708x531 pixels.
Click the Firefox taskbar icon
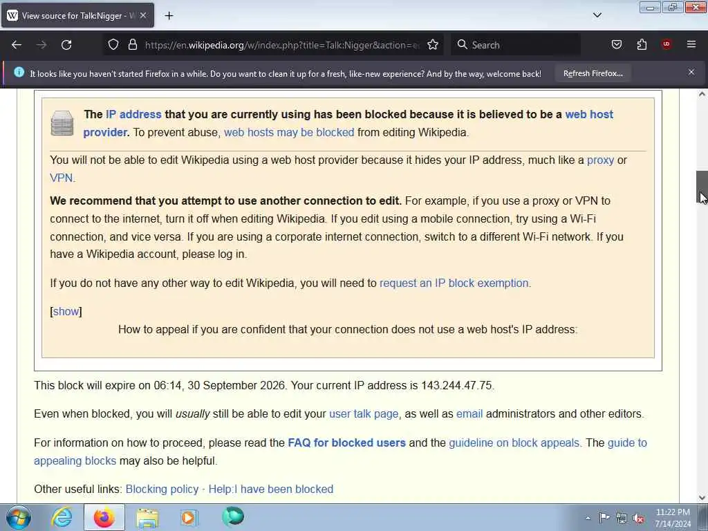[104, 517]
